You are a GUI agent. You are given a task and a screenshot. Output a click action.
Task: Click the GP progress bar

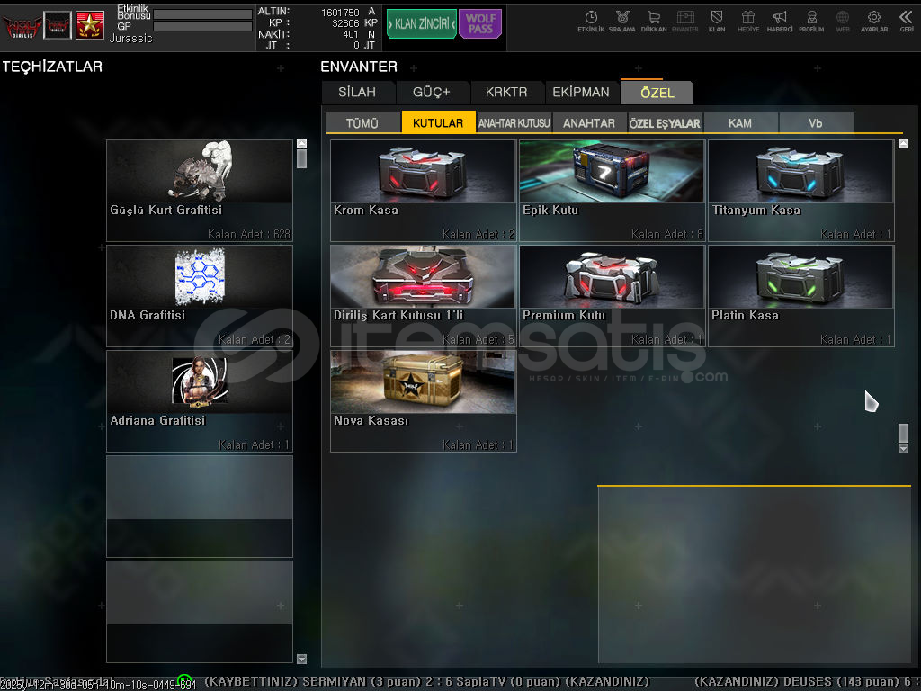(202, 26)
